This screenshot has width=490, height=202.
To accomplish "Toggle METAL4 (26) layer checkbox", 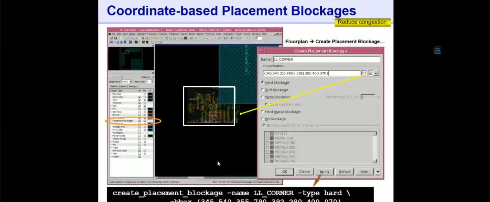I will pyautogui.click(x=268, y=152).
